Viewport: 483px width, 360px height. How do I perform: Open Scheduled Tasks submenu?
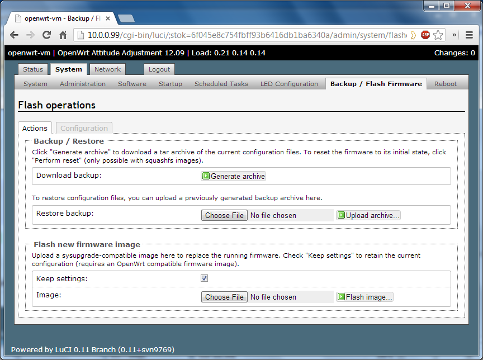pyautogui.click(x=221, y=84)
